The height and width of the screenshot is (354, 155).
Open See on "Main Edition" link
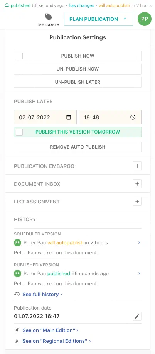click(50, 330)
